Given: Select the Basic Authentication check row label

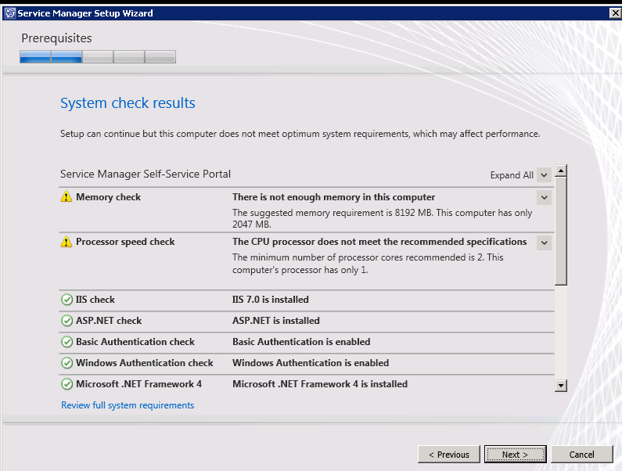Looking at the screenshot, I should (135, 342).
